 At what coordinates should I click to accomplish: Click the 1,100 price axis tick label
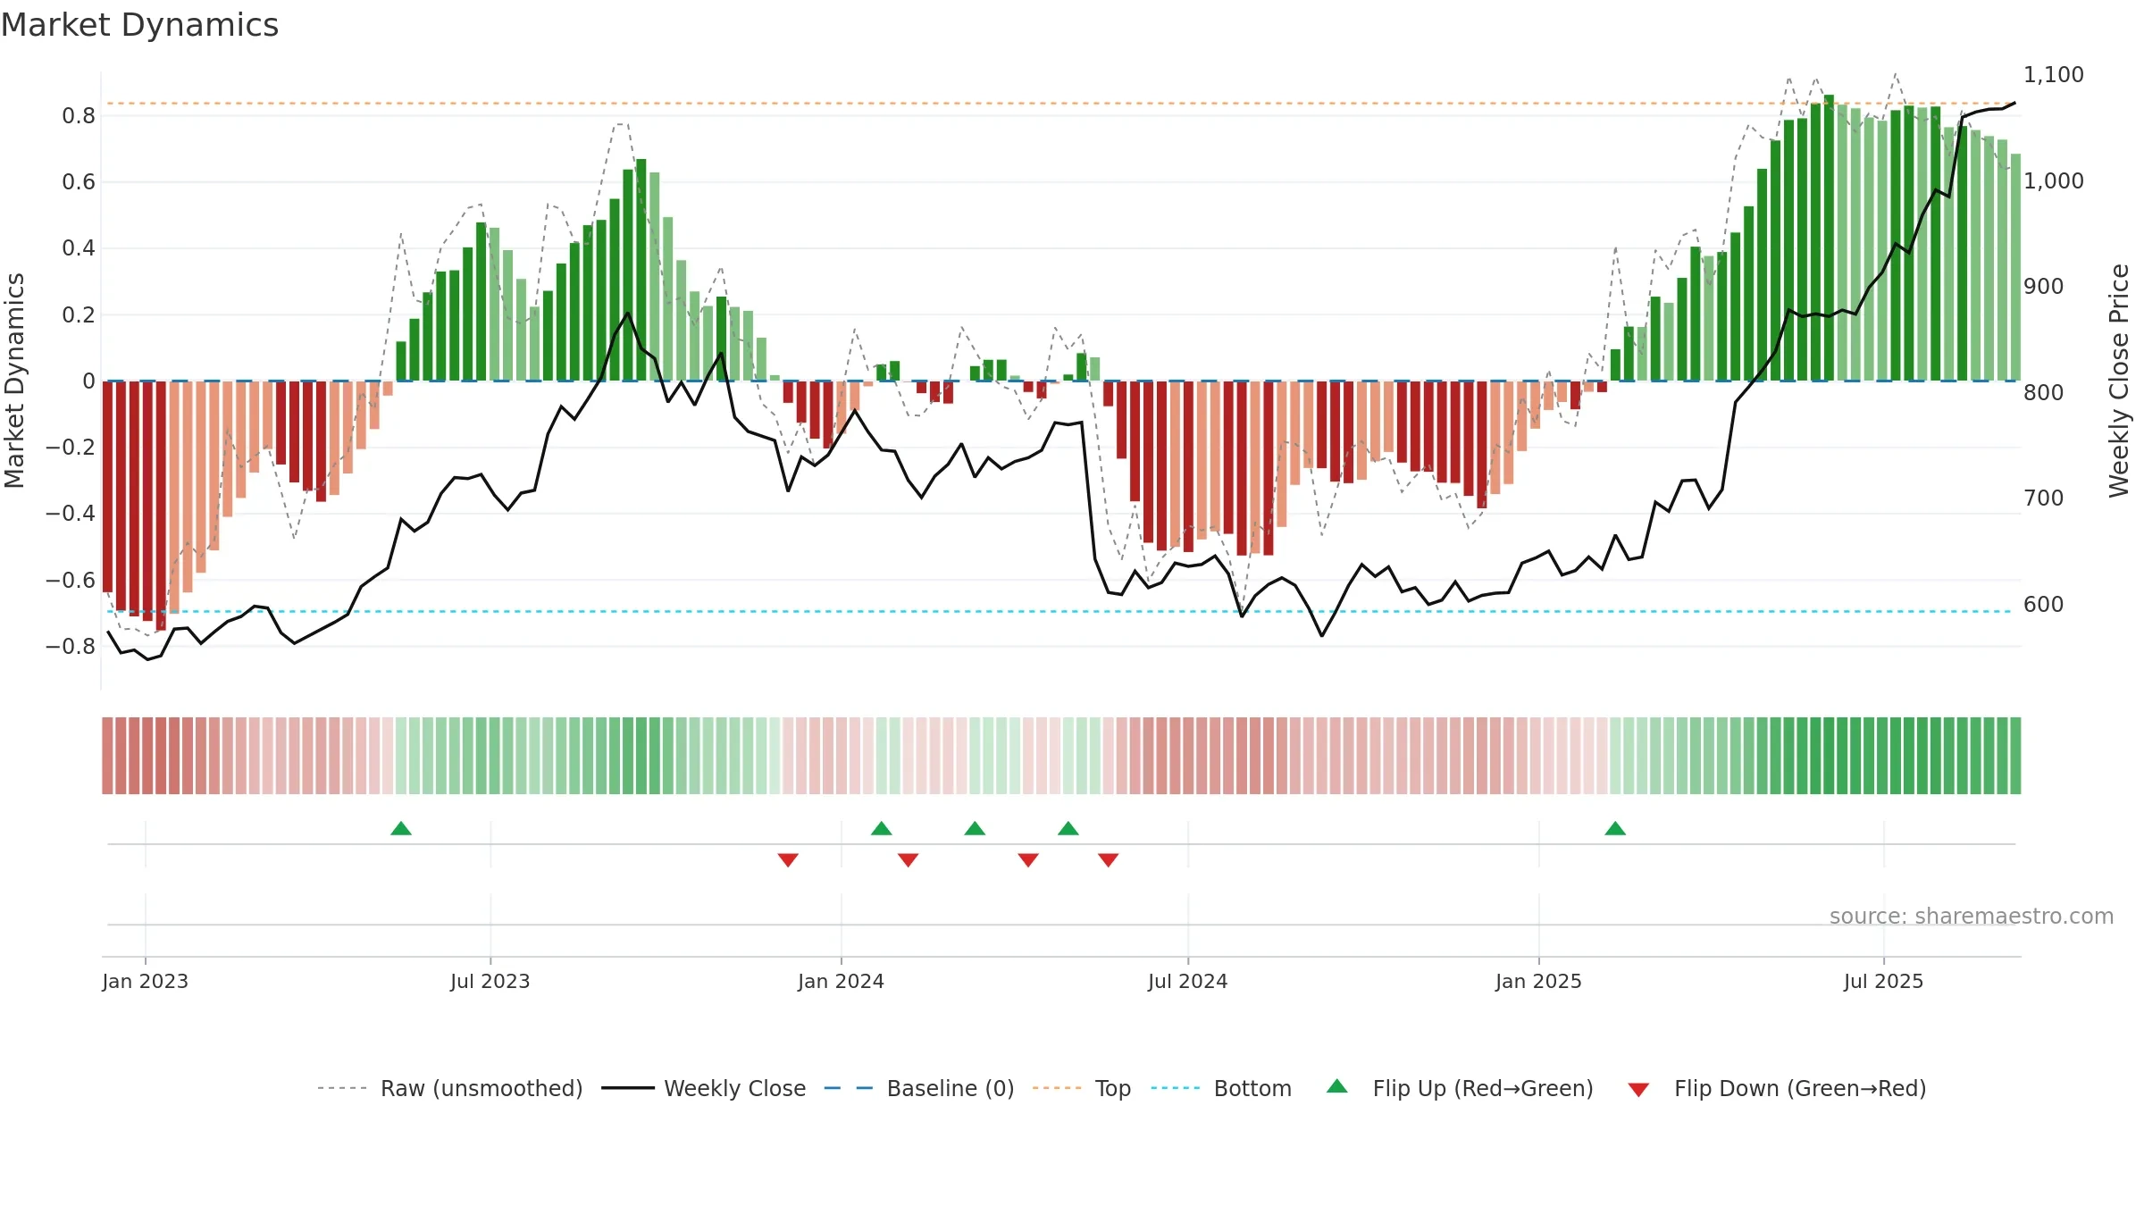tap(2053, 75)
